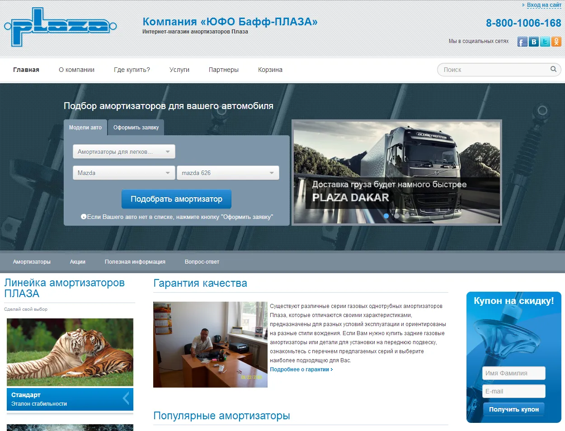Go to Главная in the main menu
The image size is (565, 431).
pyautogui.click(x=26, y=70)
